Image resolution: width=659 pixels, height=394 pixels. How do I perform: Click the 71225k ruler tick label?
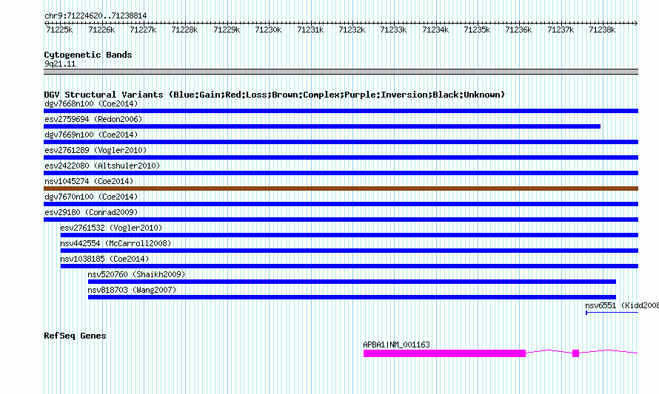pyautogui.click(x=59, y=30)
